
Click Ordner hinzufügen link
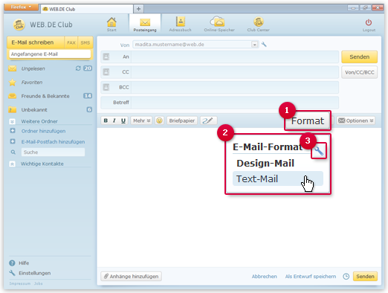pos(43,131)
